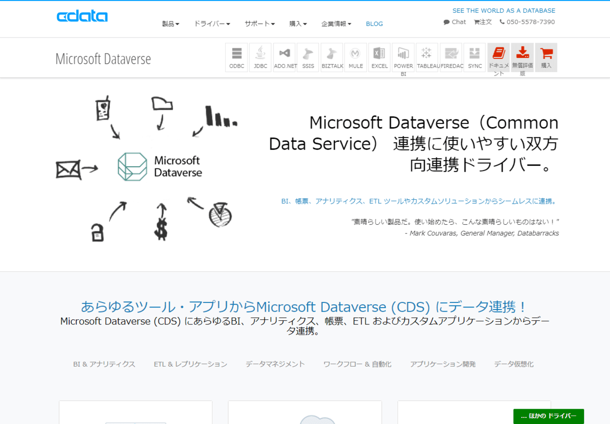
Task: Open the FireDAC components icon
Action: click(x=451, y=57)
